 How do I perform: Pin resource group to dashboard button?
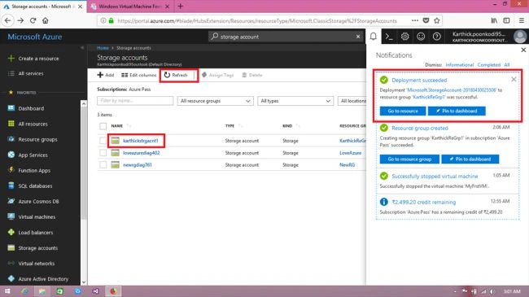pyautogui.click(x=470, y=159)
